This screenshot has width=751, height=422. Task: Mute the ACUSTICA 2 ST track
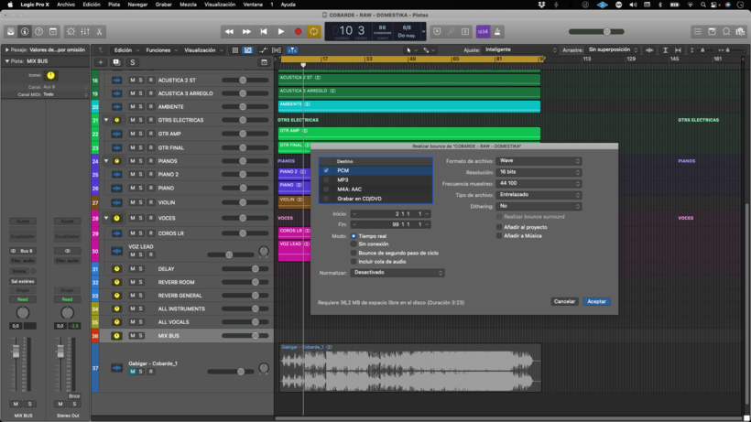tap(132, 80)
